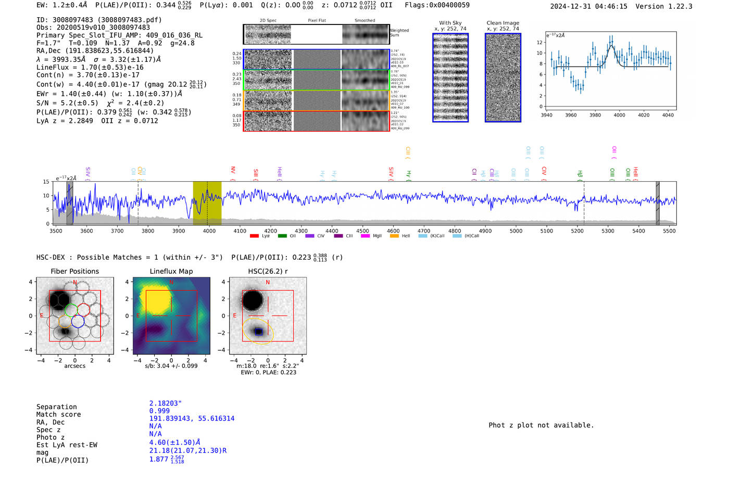The height and width of the screenshot is (496, 729).
Task: Click the 'Primary Spec_Slot_IFU_AMP: 409_016_036_RL' line
Action: click(120, 35)
